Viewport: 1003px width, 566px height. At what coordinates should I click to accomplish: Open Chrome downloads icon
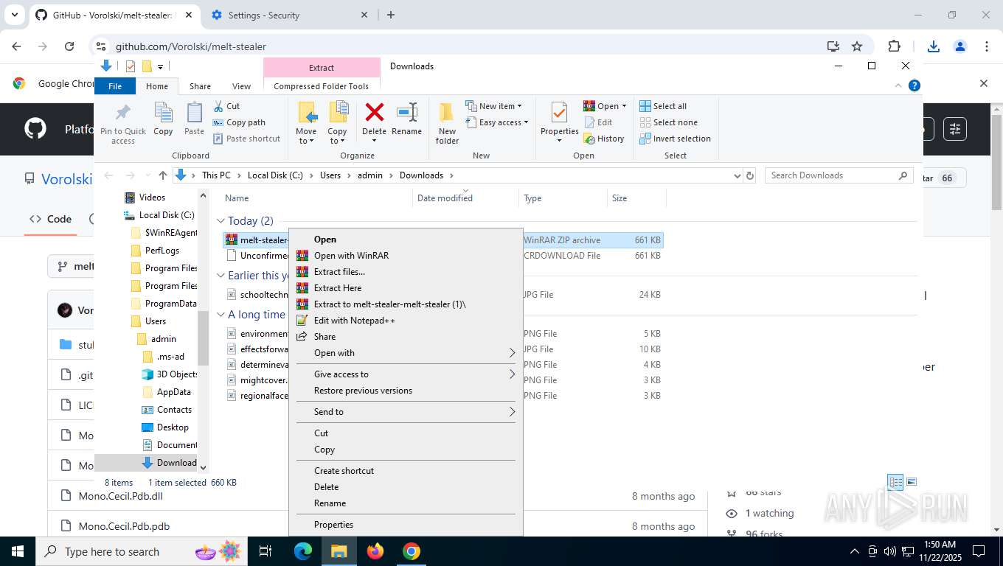tap(933, 46)
